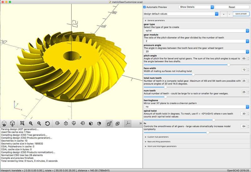Screen dimensions: 251x172
Task: Click the Reset View circular arrow icon
Action: coord(47,123)
